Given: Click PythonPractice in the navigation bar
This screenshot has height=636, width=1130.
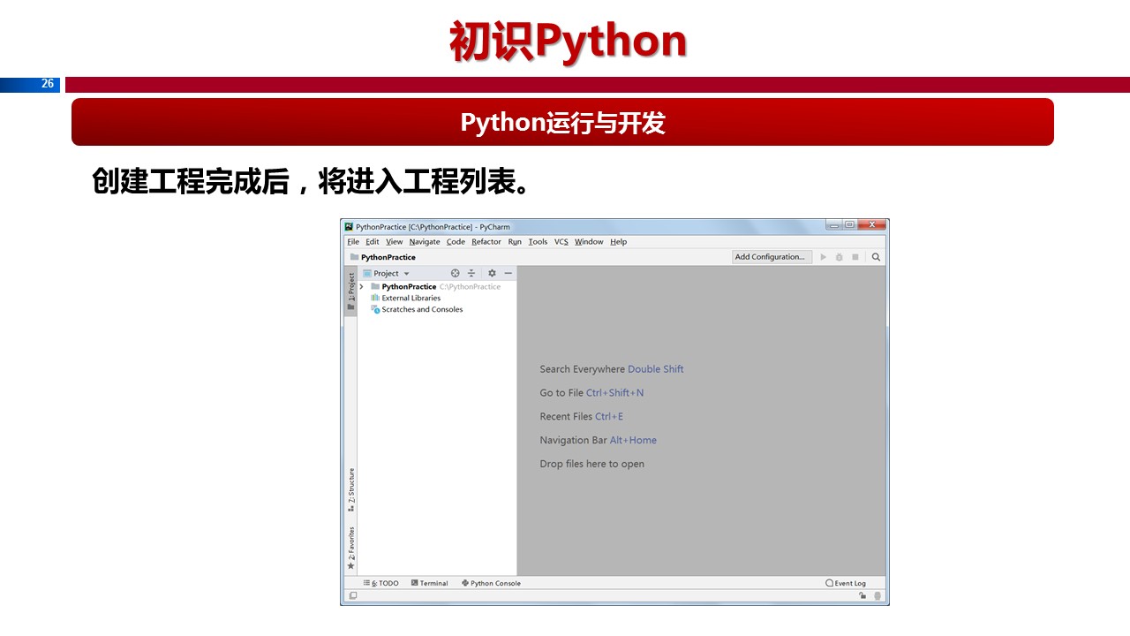Looking at the screenshot, I should [x=388, y=257].
